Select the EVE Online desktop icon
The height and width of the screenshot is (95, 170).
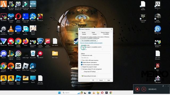[x=33, y=5]
